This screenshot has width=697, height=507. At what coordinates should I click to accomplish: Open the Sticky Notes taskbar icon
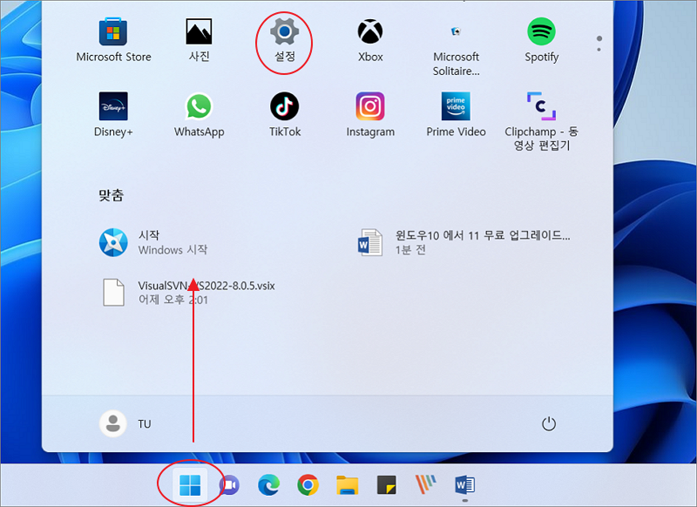coord(386,485)
